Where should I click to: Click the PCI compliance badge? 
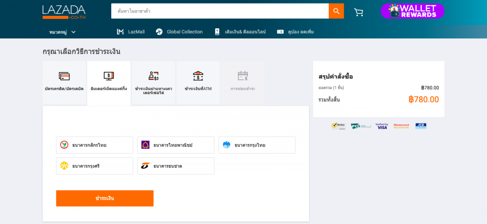[x=361, y=126]
